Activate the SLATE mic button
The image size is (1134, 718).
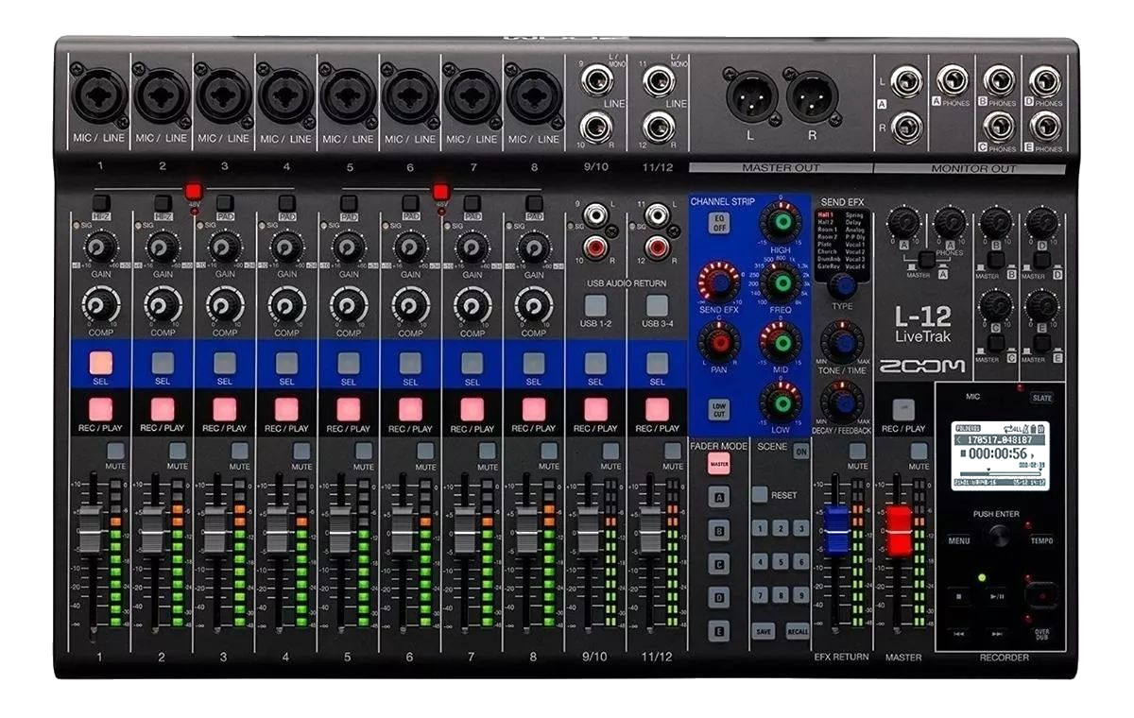tap(1042, 399)
